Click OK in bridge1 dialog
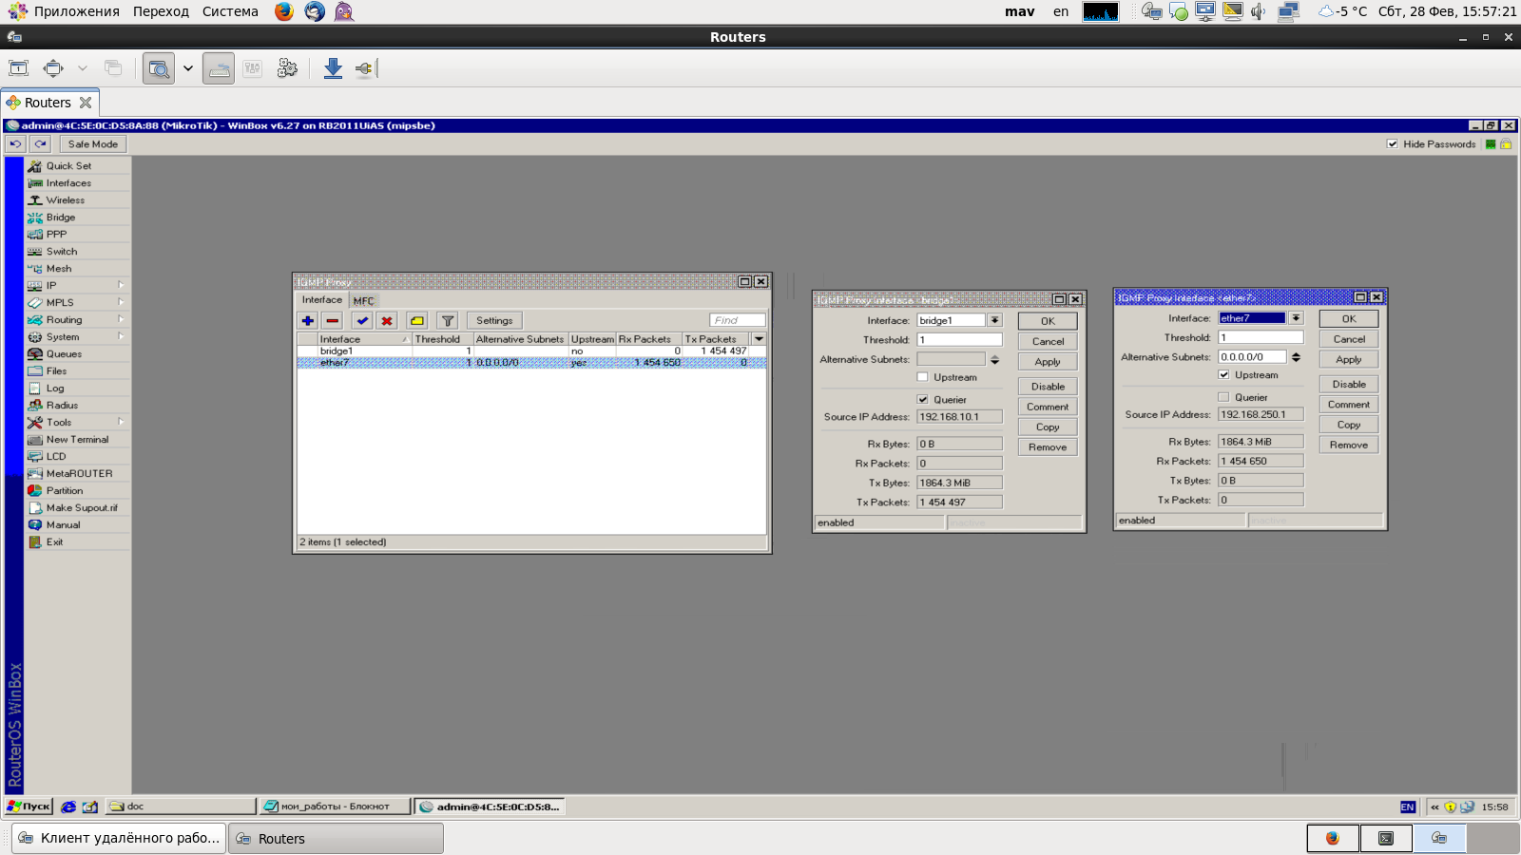 click(1048, 322)
